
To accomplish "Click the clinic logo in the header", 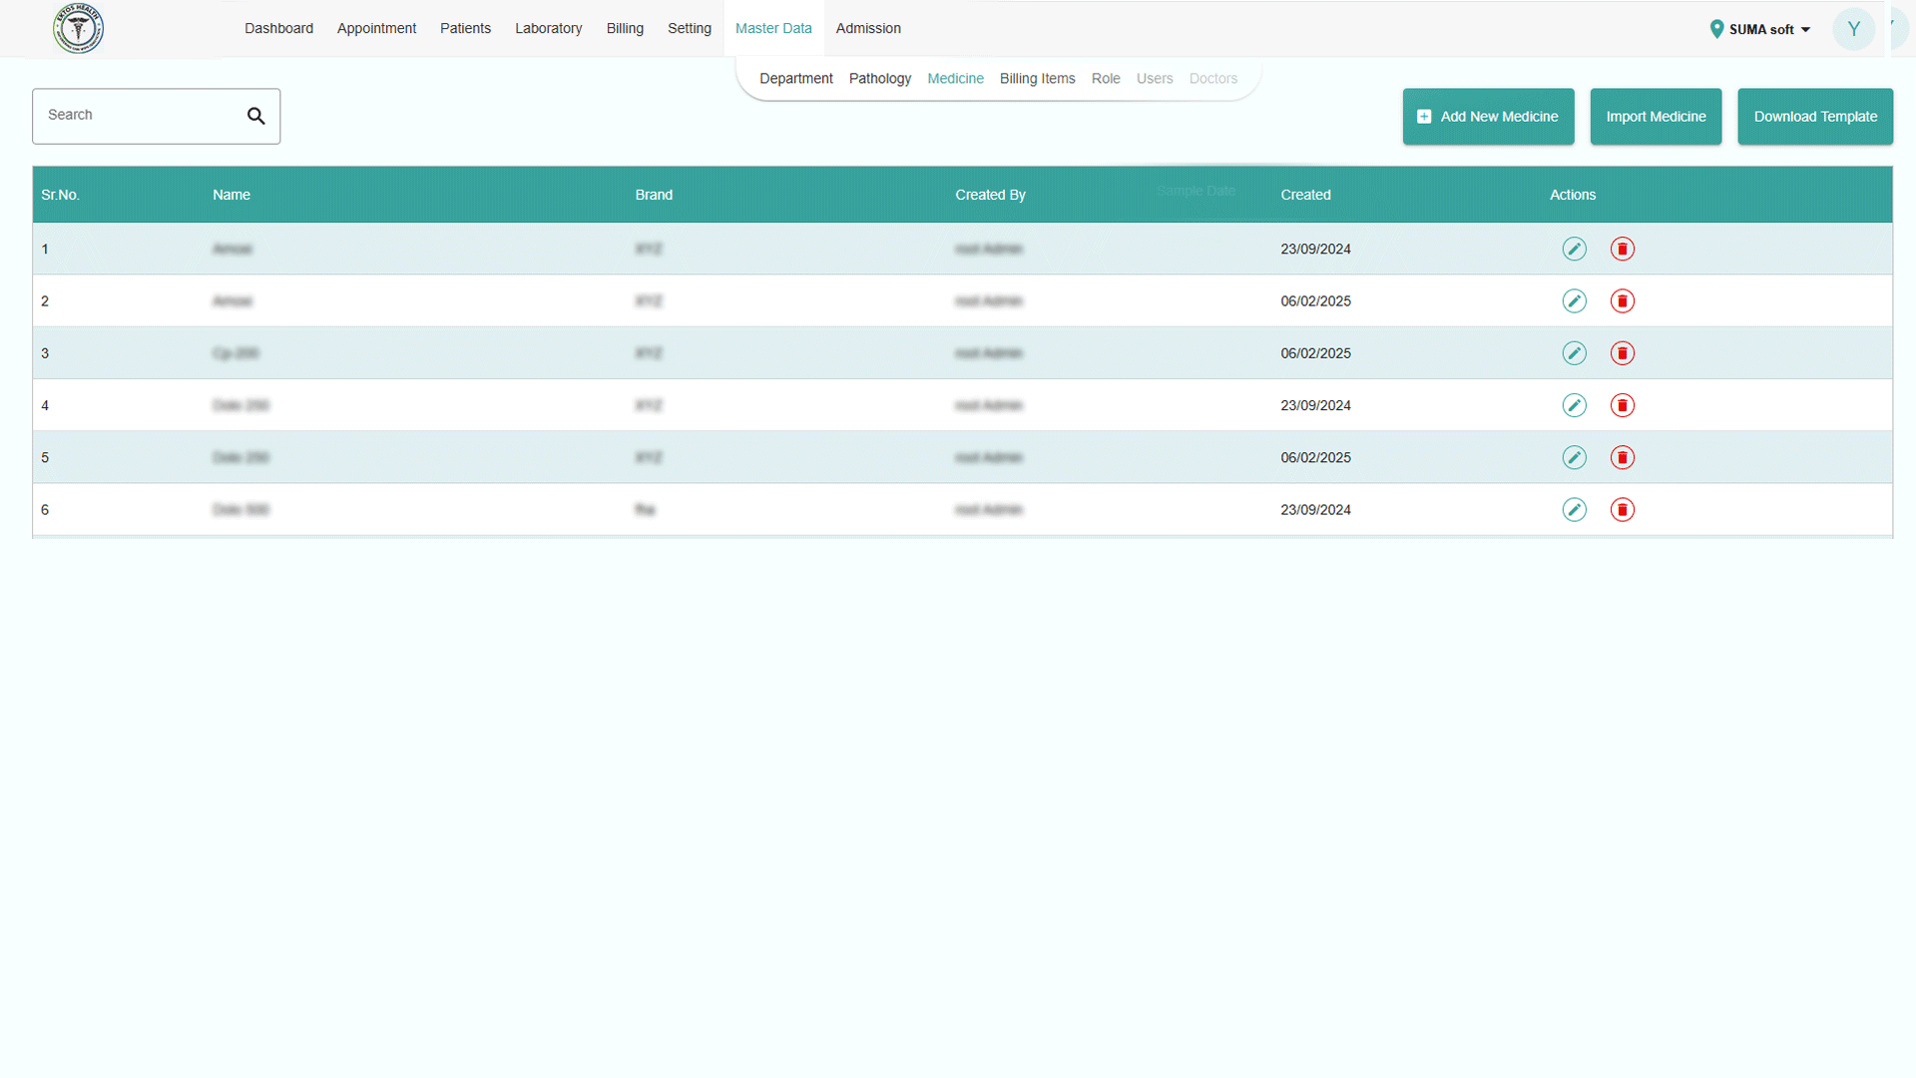I will coord(78,28).
